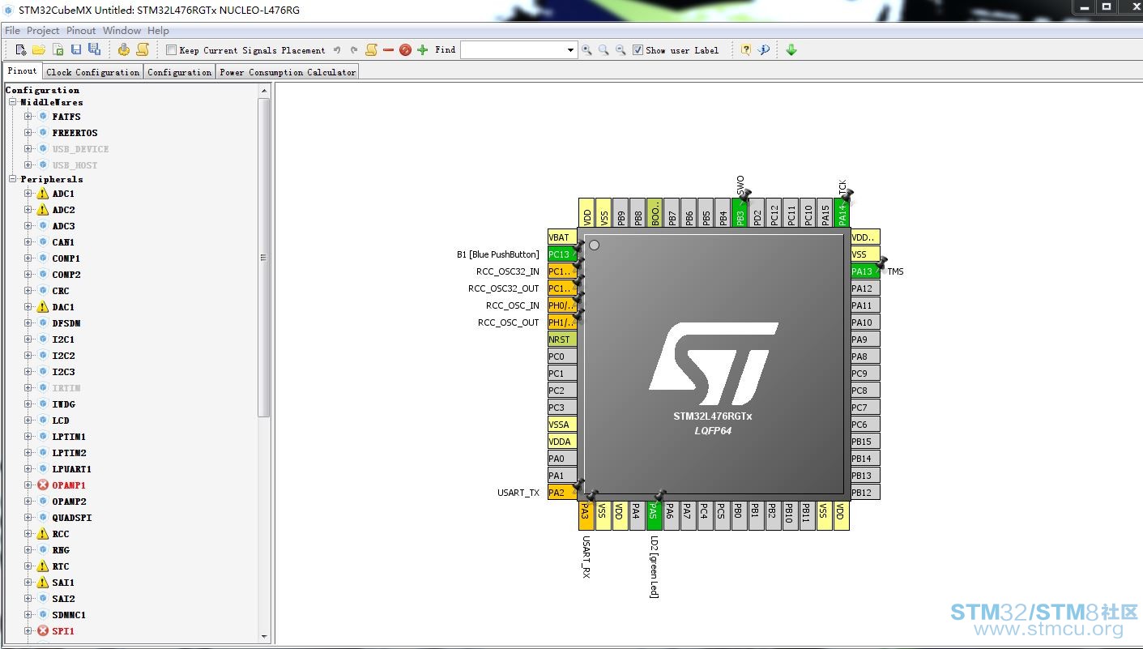Click the warning icon beside RCC
Image resolution: width=1143 pixels, height=649 pixels.
[43, 534]
